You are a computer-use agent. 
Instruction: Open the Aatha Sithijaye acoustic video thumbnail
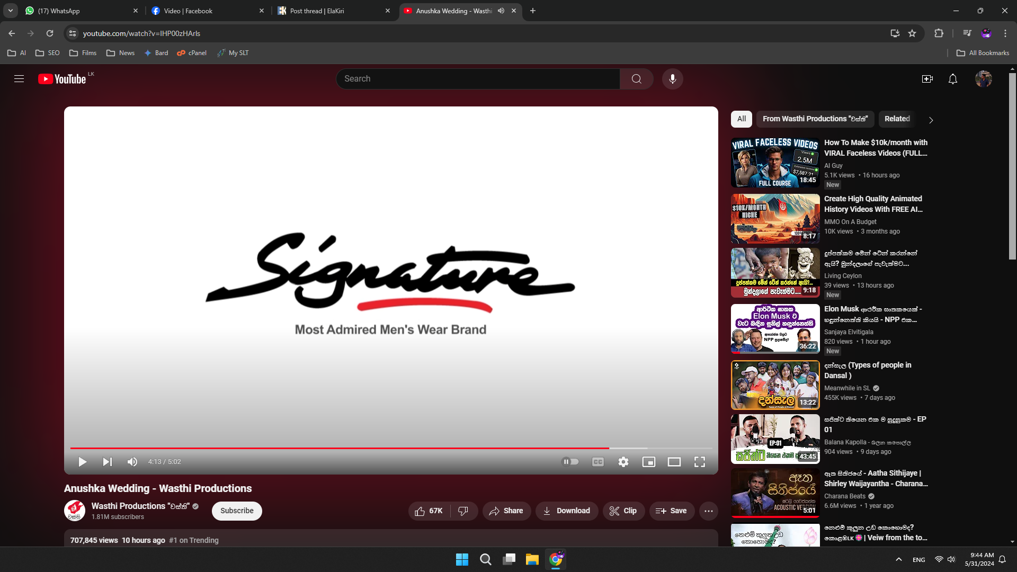775,493
